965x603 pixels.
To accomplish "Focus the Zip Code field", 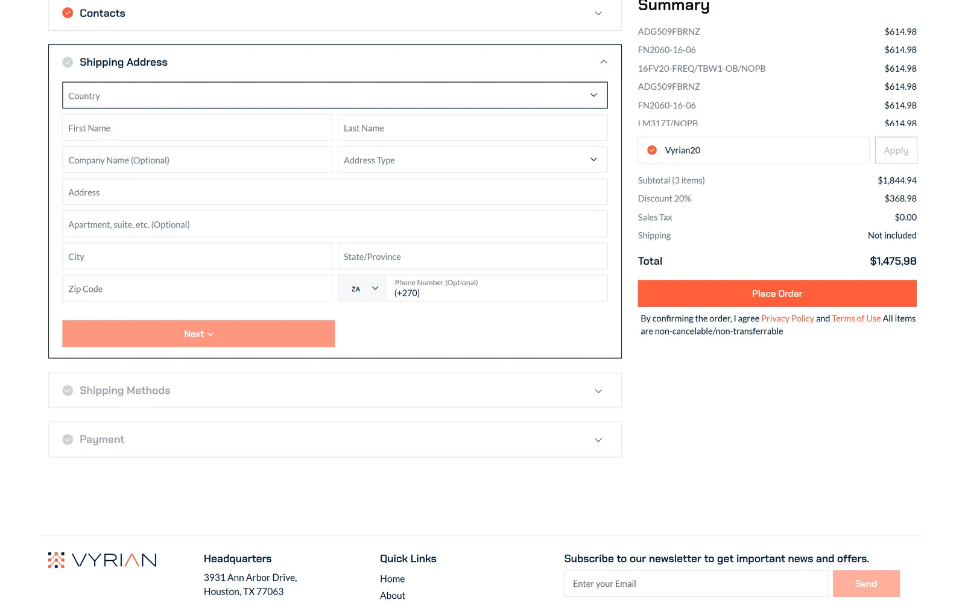I will coord(197,288).
